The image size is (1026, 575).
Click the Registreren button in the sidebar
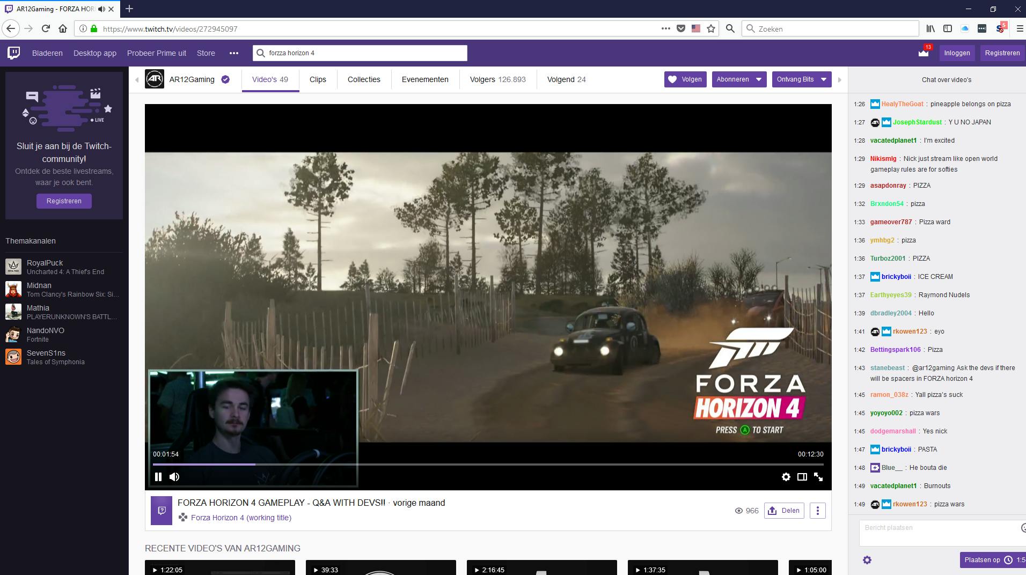click(x=64, y=201)
